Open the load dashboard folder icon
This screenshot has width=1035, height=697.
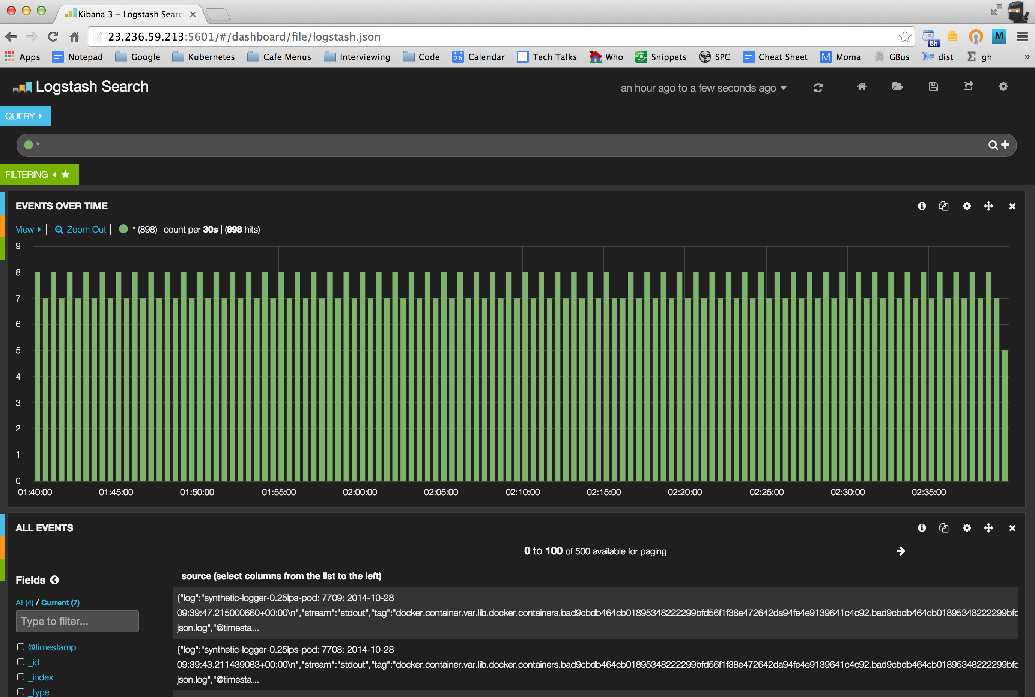click(897, 86)
